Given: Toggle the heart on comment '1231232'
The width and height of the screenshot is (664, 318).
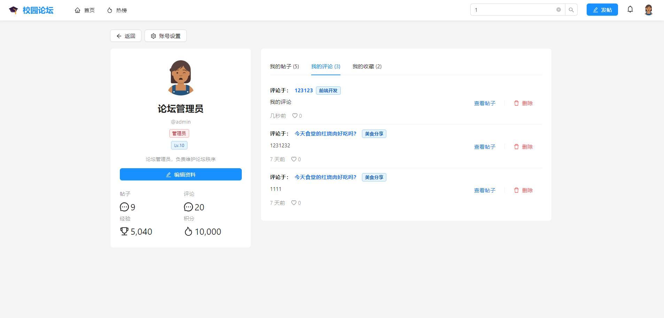Looking at the screenshot, I should pyautogui.click(x=293, y=159).
